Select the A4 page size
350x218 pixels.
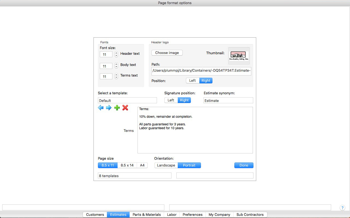[x=142, y=165]
